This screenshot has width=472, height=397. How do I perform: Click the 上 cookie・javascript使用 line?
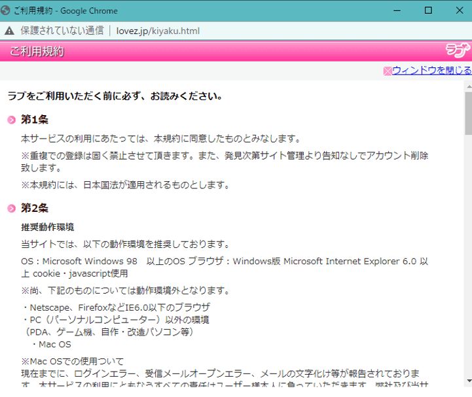click(x=75, y=273)
